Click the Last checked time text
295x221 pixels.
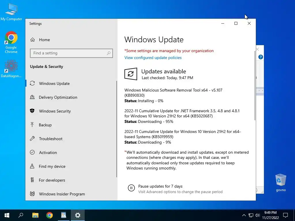click(x=167, y=78)
